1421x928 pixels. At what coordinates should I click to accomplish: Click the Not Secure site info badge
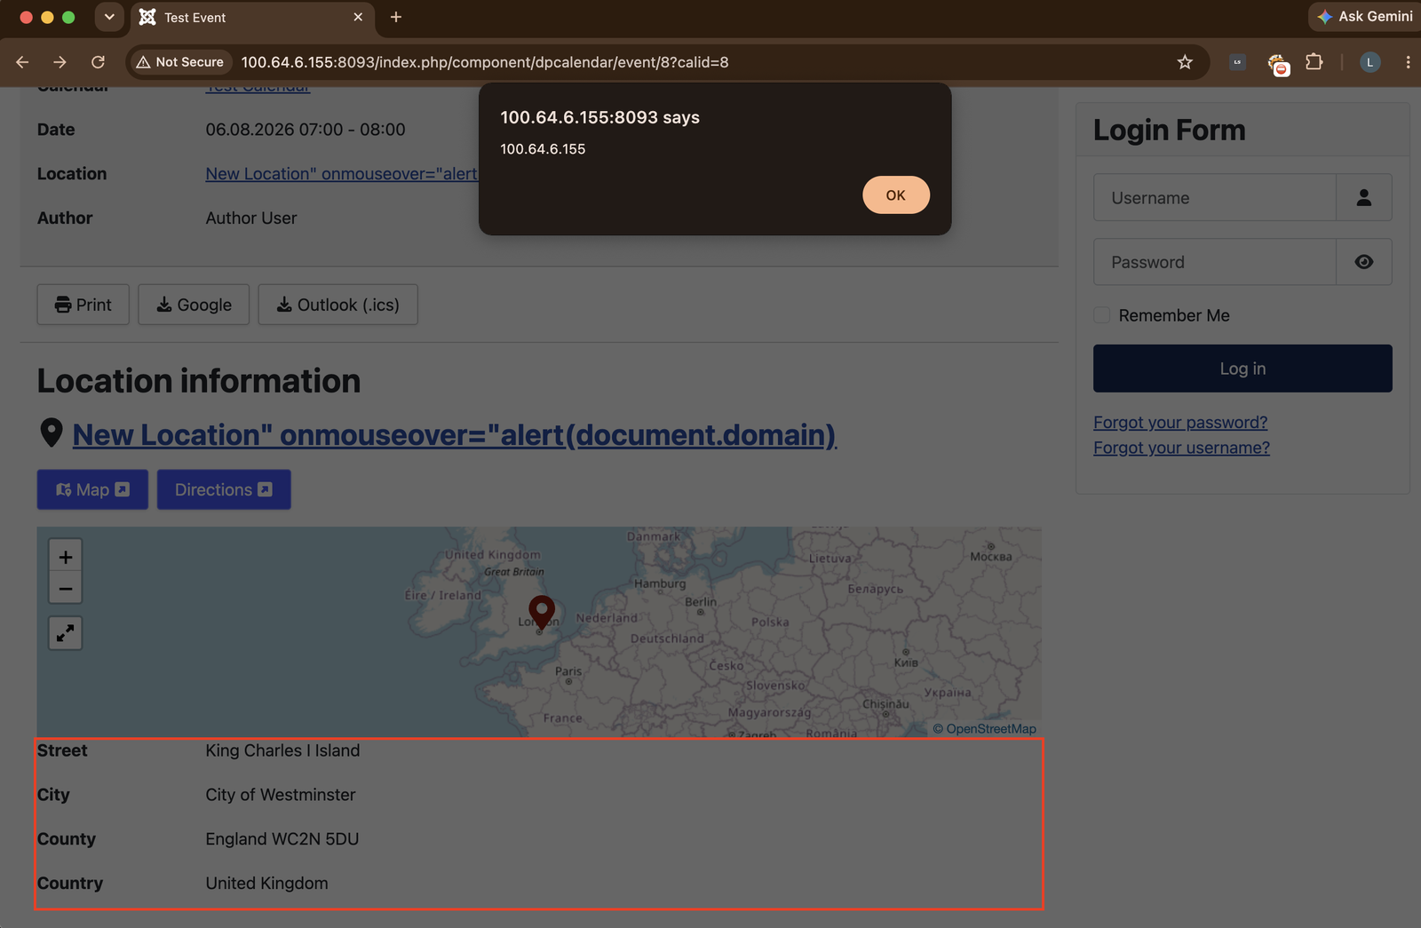(x=180, y=62)
